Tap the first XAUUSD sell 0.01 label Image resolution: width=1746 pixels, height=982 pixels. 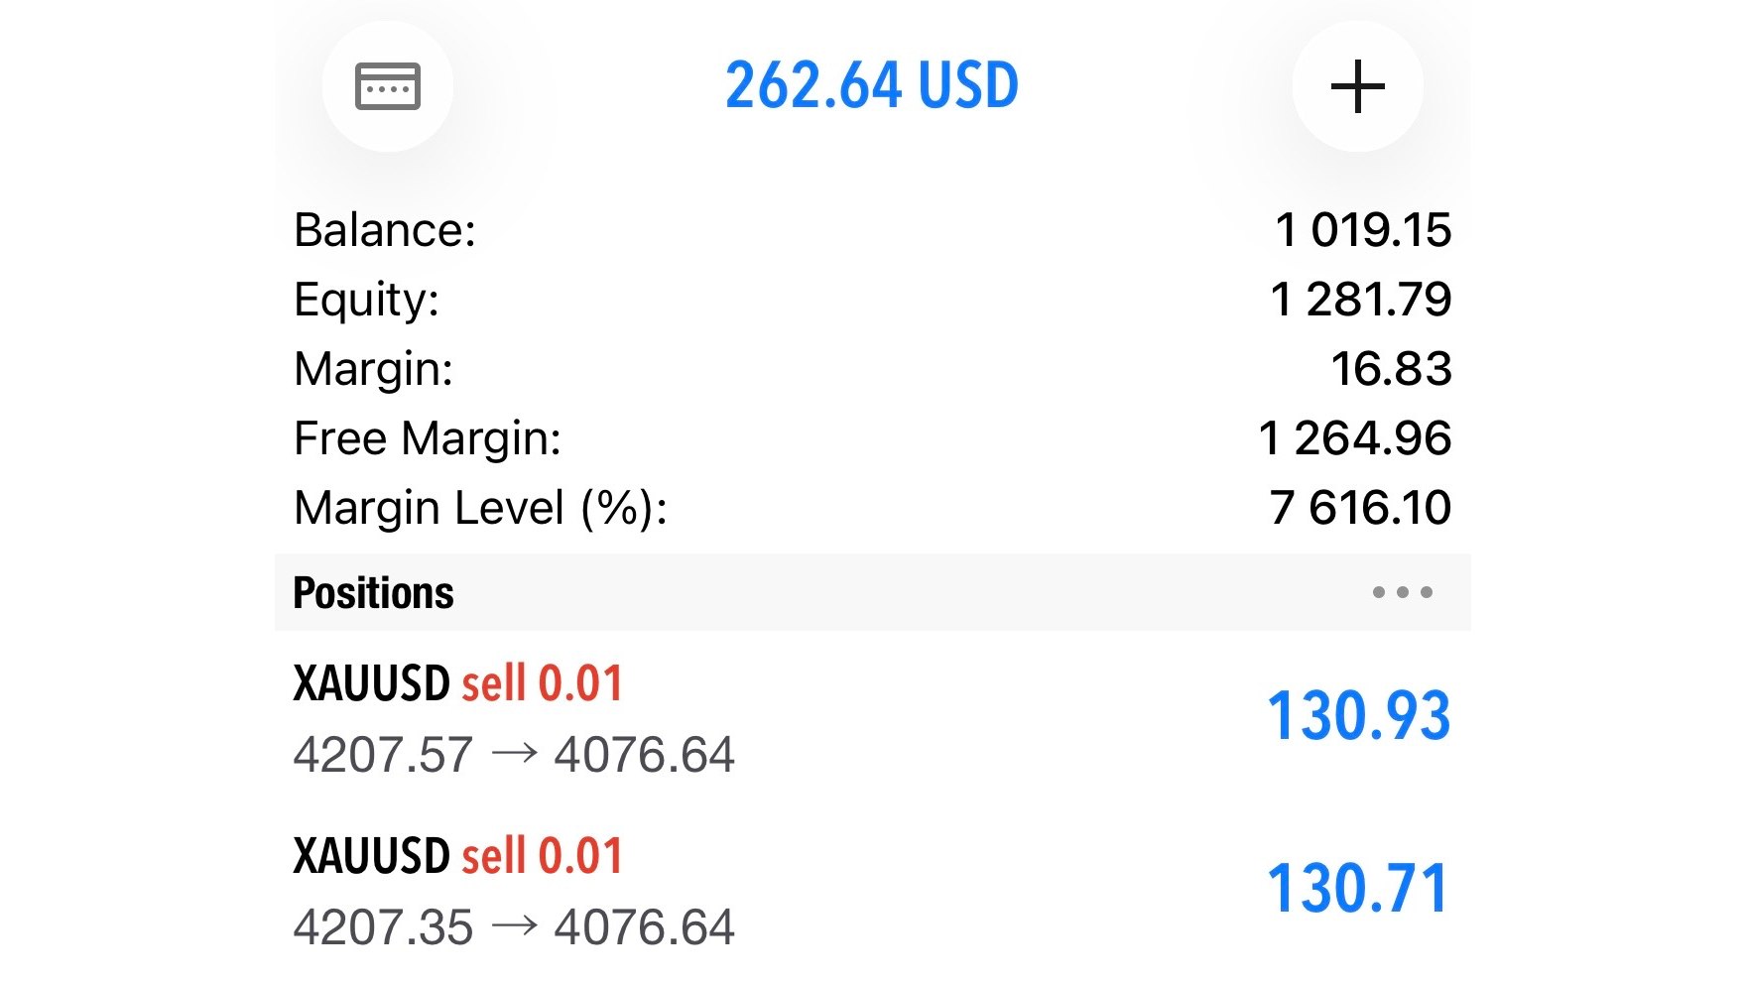tap(458, 683)
